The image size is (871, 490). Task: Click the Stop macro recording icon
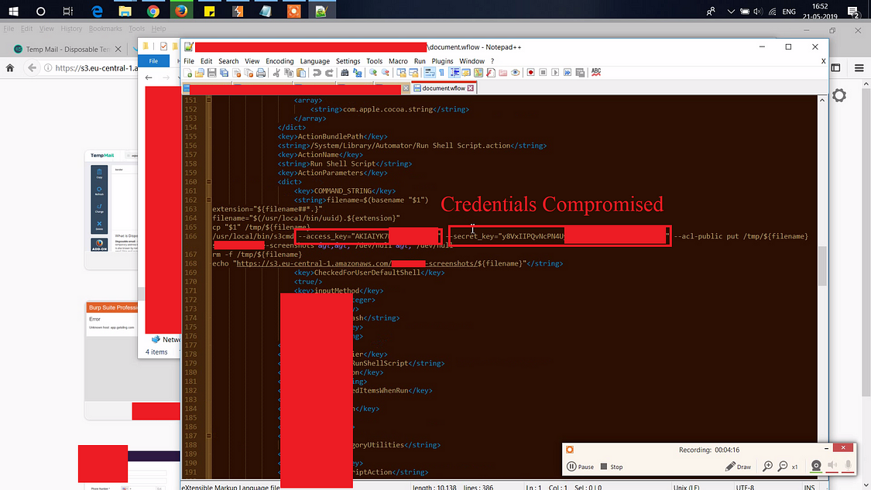tap(544, 73)
